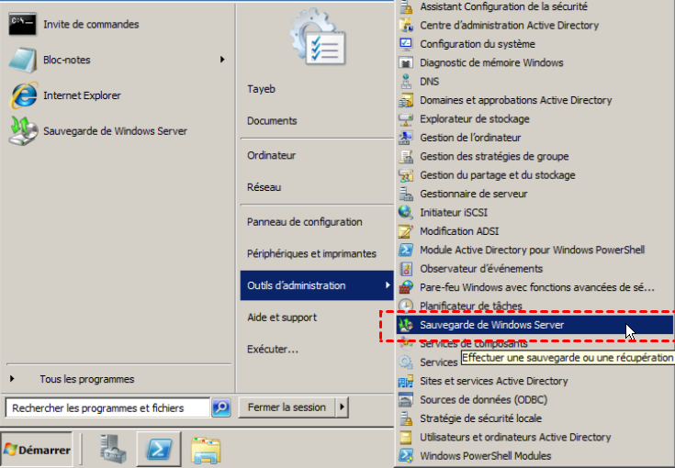Click the Explorateur de stockage icon
This screenshot has height=468, width=675.
406,118
